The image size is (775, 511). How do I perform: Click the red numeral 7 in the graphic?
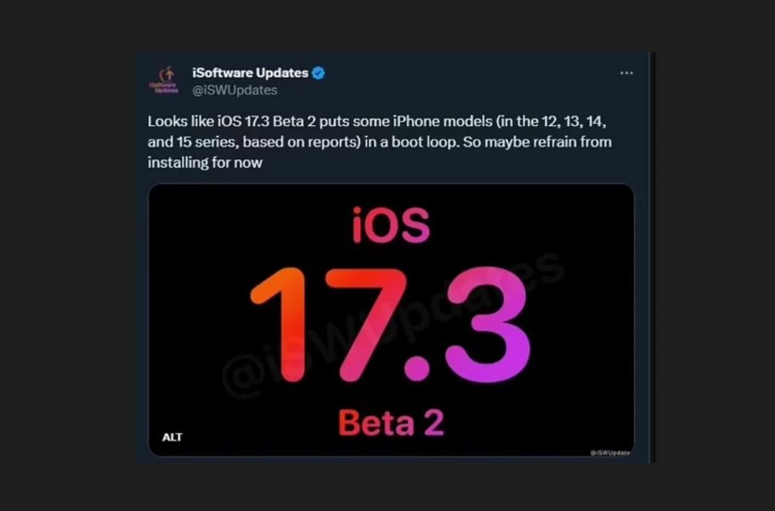tap(366, 324)
